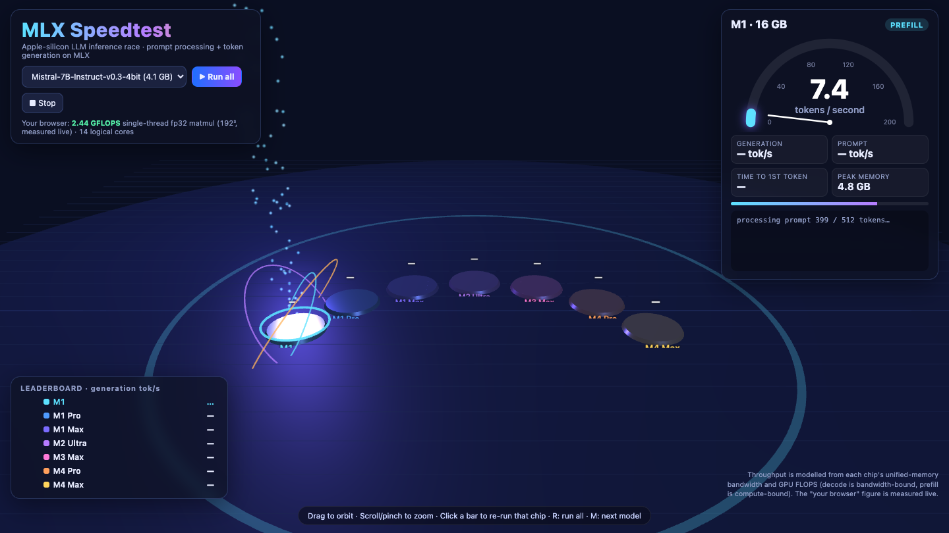Re-run the M4 Pro chip disc
The height and width of the screenshot is (533, 949).
click(596, 301)
